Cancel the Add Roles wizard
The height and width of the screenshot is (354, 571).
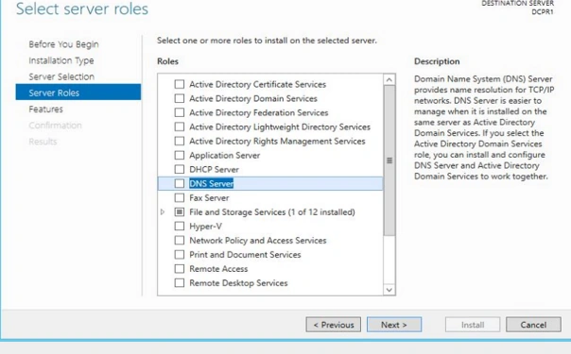(533, 325)
